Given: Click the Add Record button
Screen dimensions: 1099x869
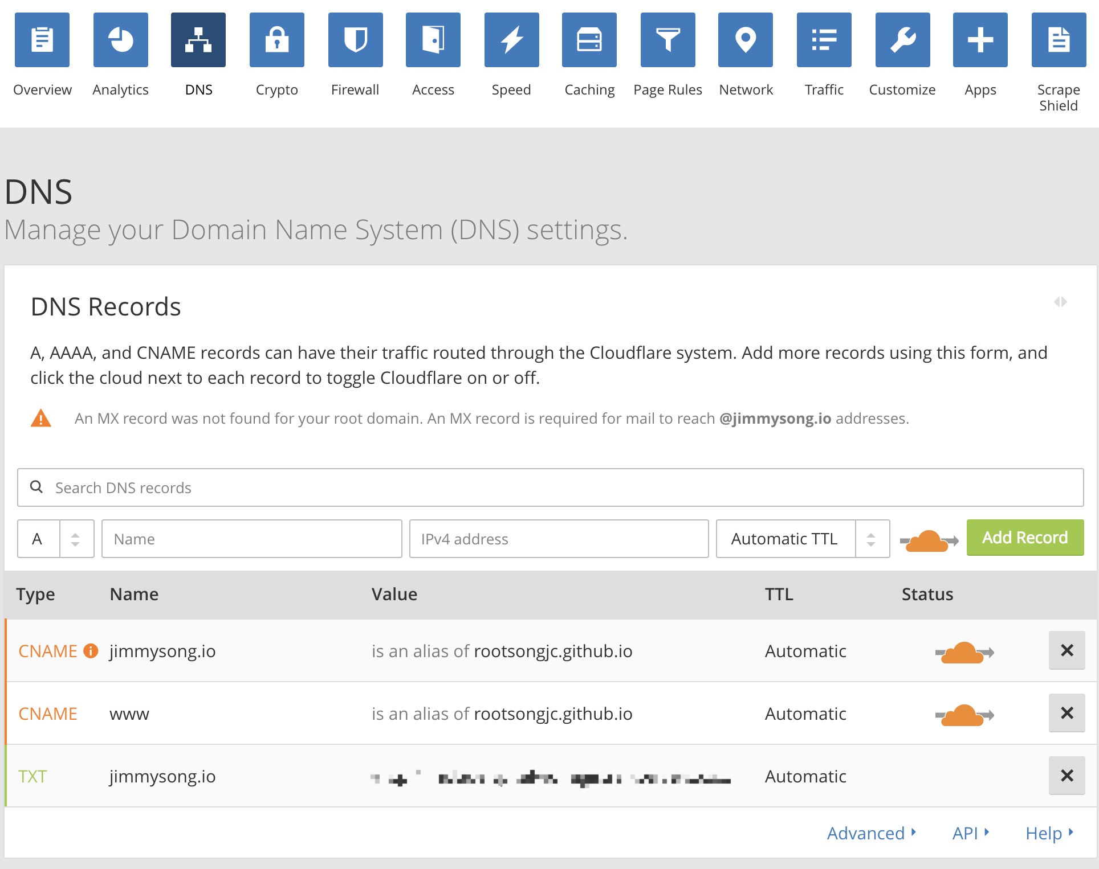Looking at the screenshot, I should click(x=1025, y=538).
